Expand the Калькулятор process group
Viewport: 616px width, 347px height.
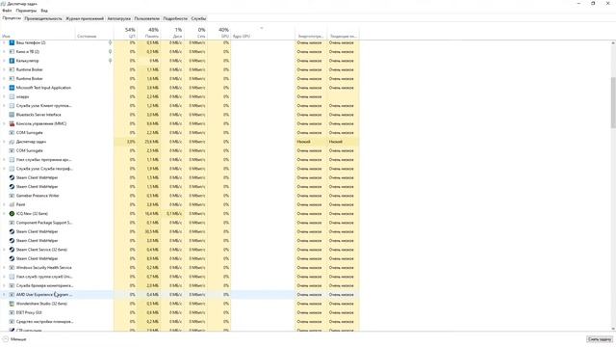(x=4, y=61)
